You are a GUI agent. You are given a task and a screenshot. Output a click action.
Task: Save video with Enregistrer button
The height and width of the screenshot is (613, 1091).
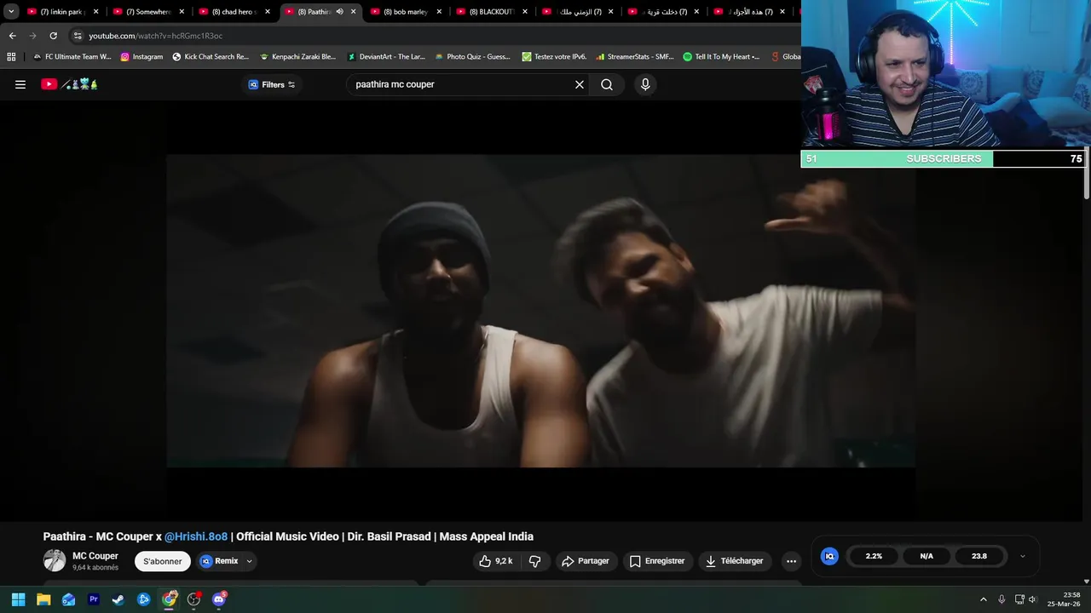point(657,561)
